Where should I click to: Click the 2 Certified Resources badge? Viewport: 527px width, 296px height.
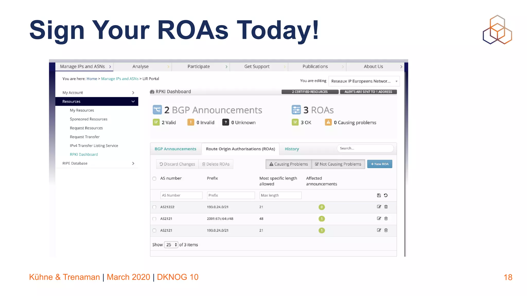(310, 92)
